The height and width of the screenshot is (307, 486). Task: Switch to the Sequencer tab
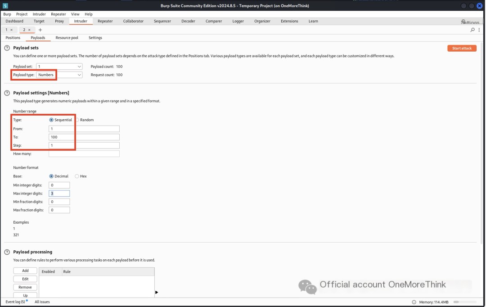click(162, 21)
